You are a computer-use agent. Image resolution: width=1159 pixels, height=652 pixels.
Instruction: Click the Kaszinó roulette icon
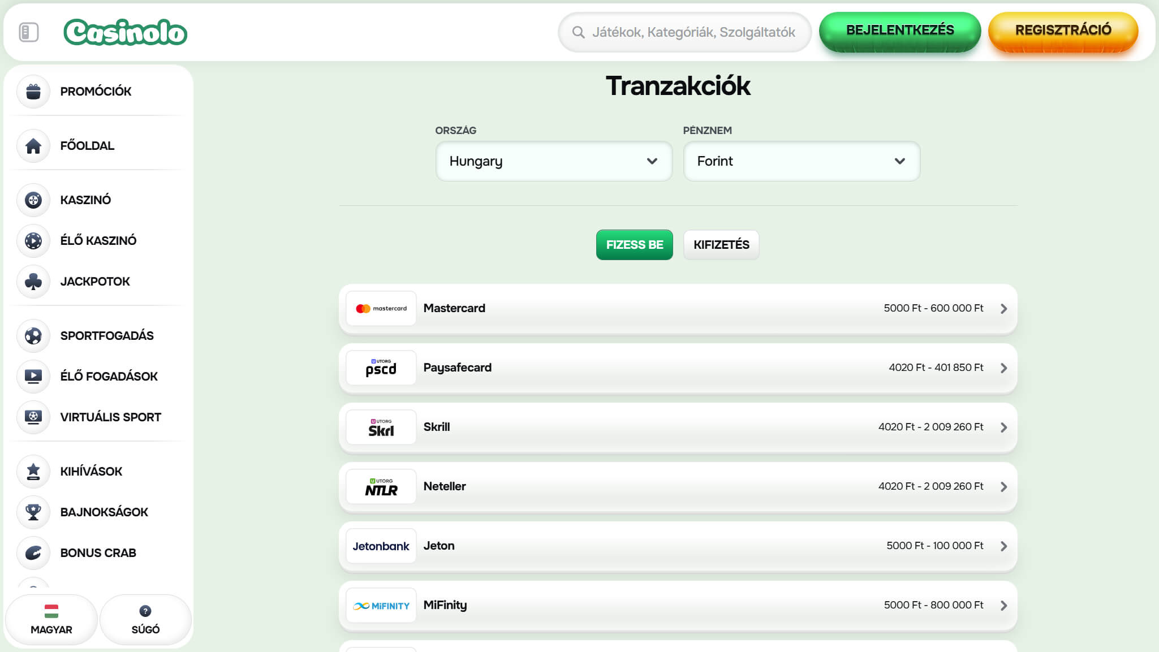point(33,200)
